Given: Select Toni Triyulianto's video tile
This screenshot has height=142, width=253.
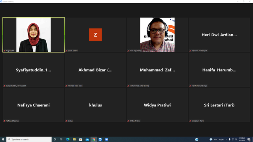Looking at the screenshot, I should [157, 35].
